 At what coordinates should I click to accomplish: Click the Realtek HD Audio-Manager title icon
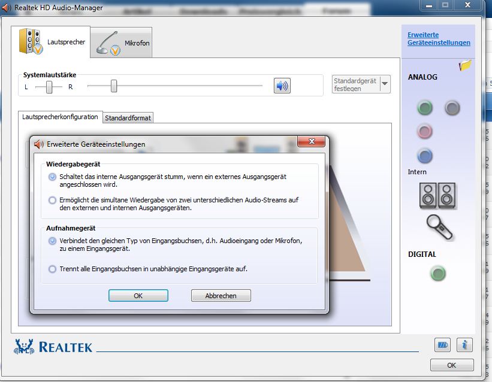7,8
